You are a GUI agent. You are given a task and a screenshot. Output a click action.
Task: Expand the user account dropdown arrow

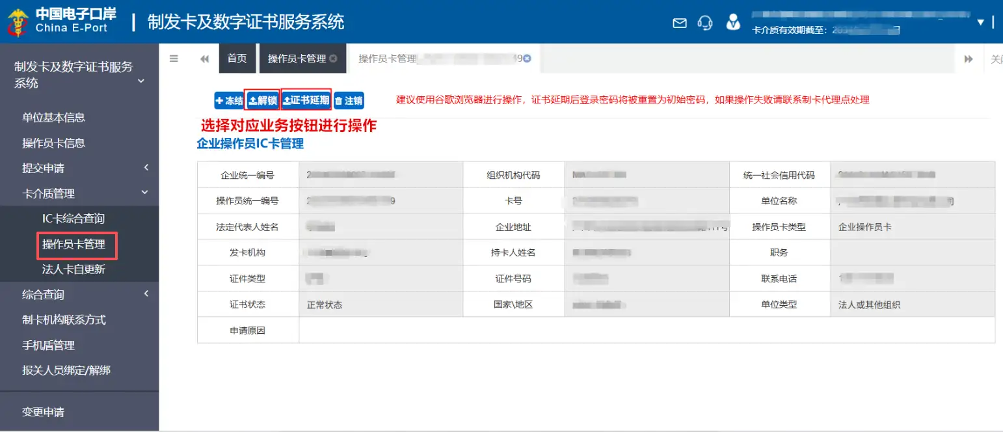(981, 23)
